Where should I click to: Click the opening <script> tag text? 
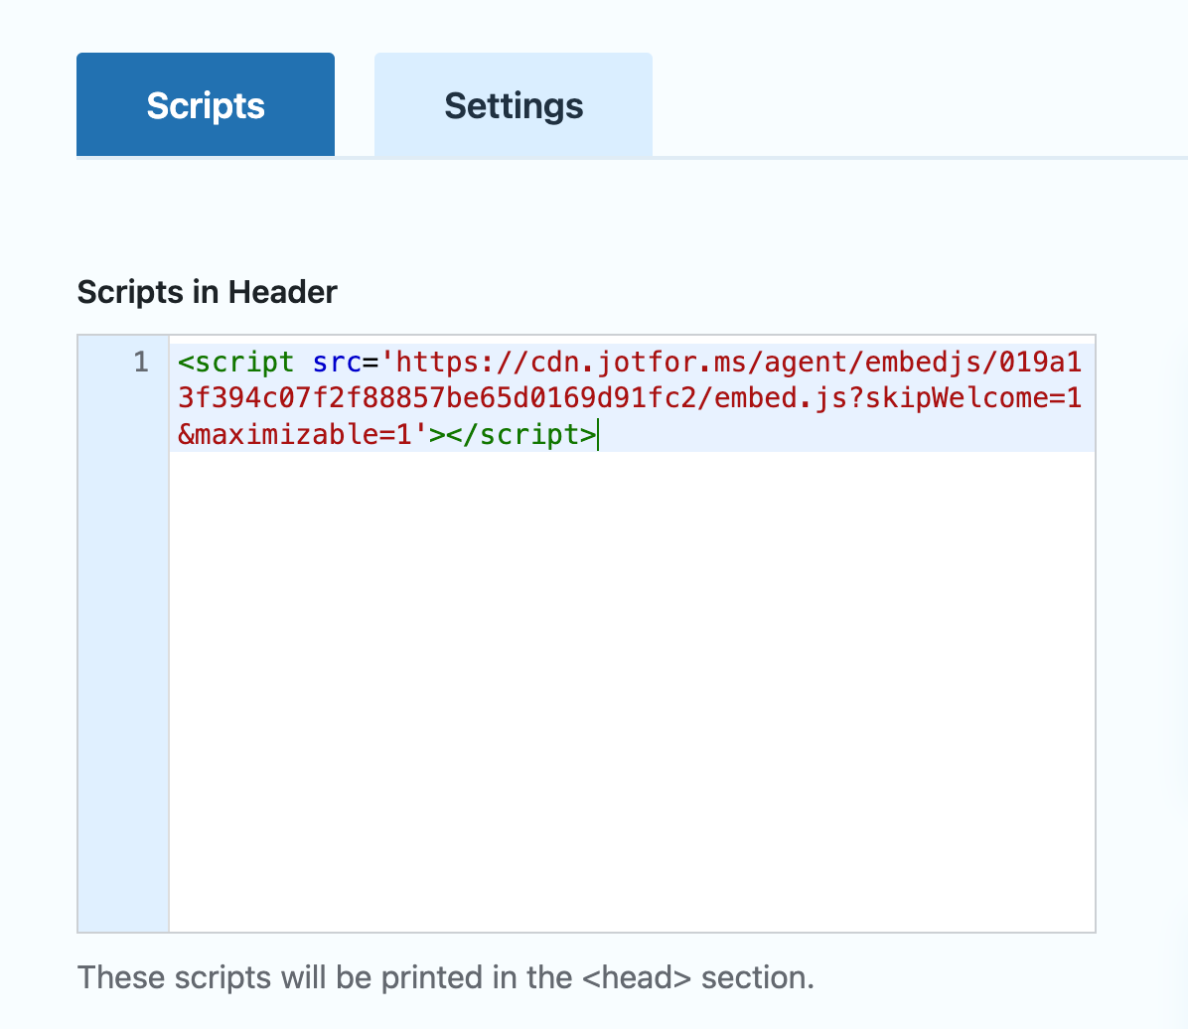click(236, 362)
